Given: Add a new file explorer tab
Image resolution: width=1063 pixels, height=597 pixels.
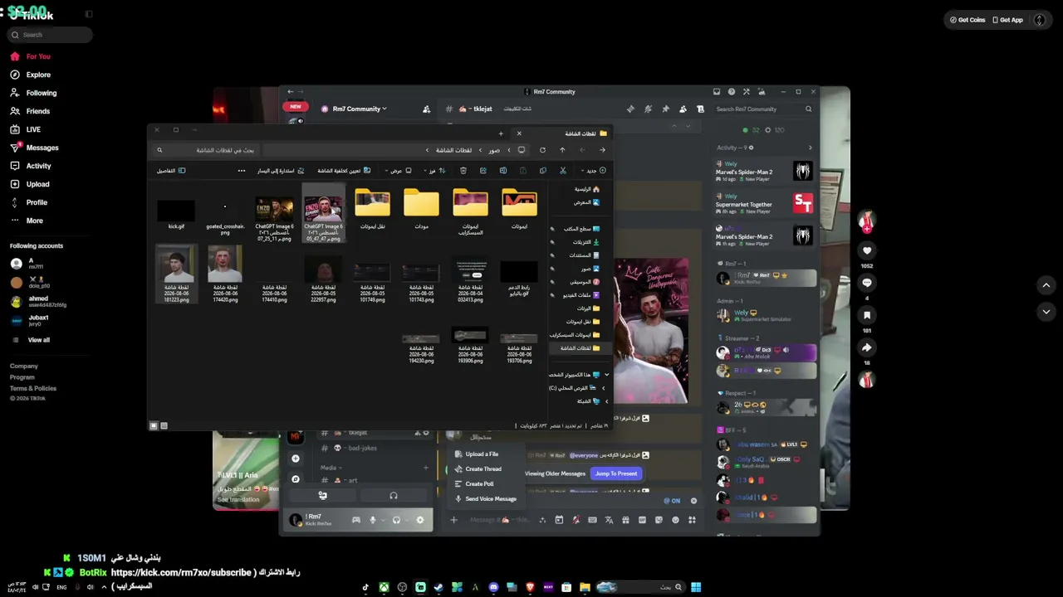Looking at the screenshot, I should coord(501,133).
